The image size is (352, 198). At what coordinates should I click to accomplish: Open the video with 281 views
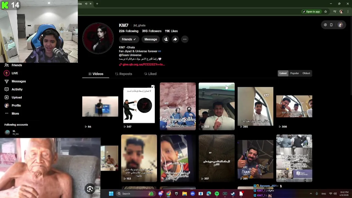click(255, 158)
